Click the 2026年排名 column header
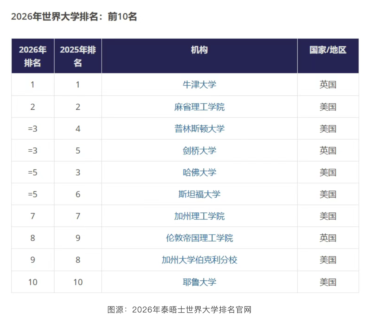 coord(33,56)
